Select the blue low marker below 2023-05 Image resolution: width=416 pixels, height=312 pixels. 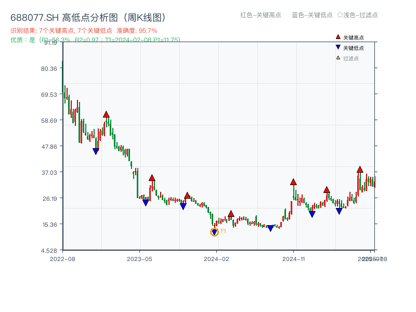(x=146, y=203)
